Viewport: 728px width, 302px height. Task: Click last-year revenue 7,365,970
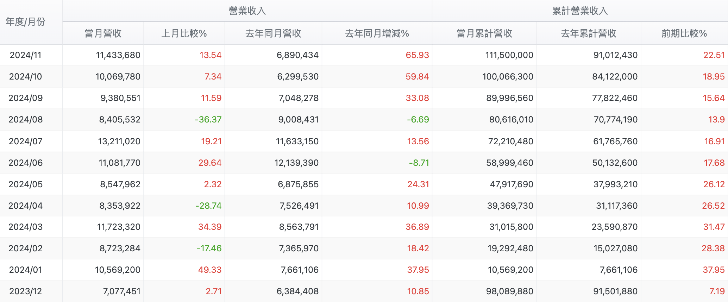click(299, 248)
